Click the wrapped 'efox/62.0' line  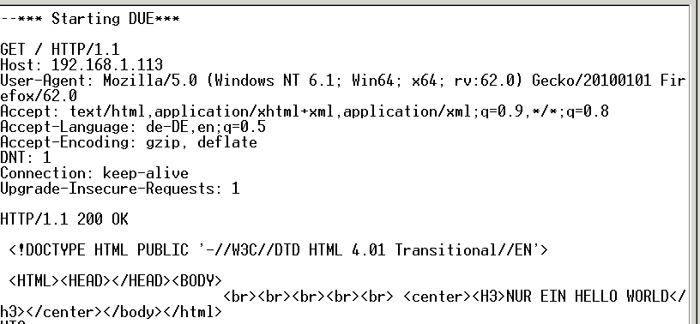tap(39, 96)
